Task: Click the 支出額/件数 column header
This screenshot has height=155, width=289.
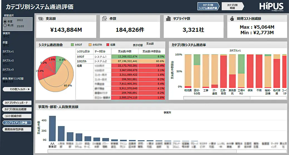Action: (125, 51)
